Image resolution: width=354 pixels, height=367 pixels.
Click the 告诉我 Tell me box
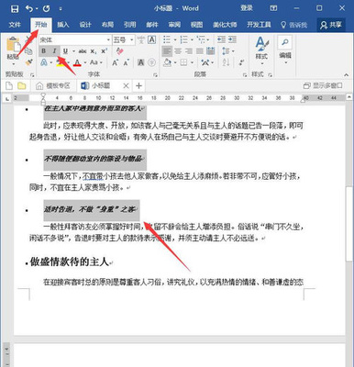pyautogui.click(x=294, y=25)
